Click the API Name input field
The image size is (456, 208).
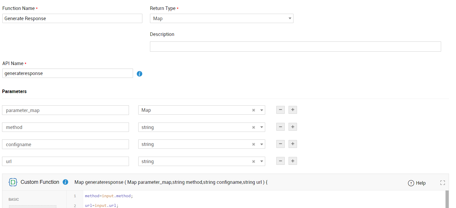click(x=67, y=74)
